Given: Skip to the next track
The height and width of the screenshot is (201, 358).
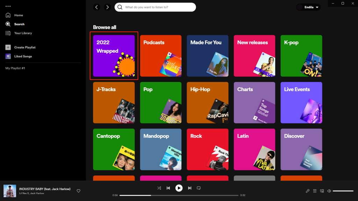Looking at the screenshot, I should tap(189, 188).
